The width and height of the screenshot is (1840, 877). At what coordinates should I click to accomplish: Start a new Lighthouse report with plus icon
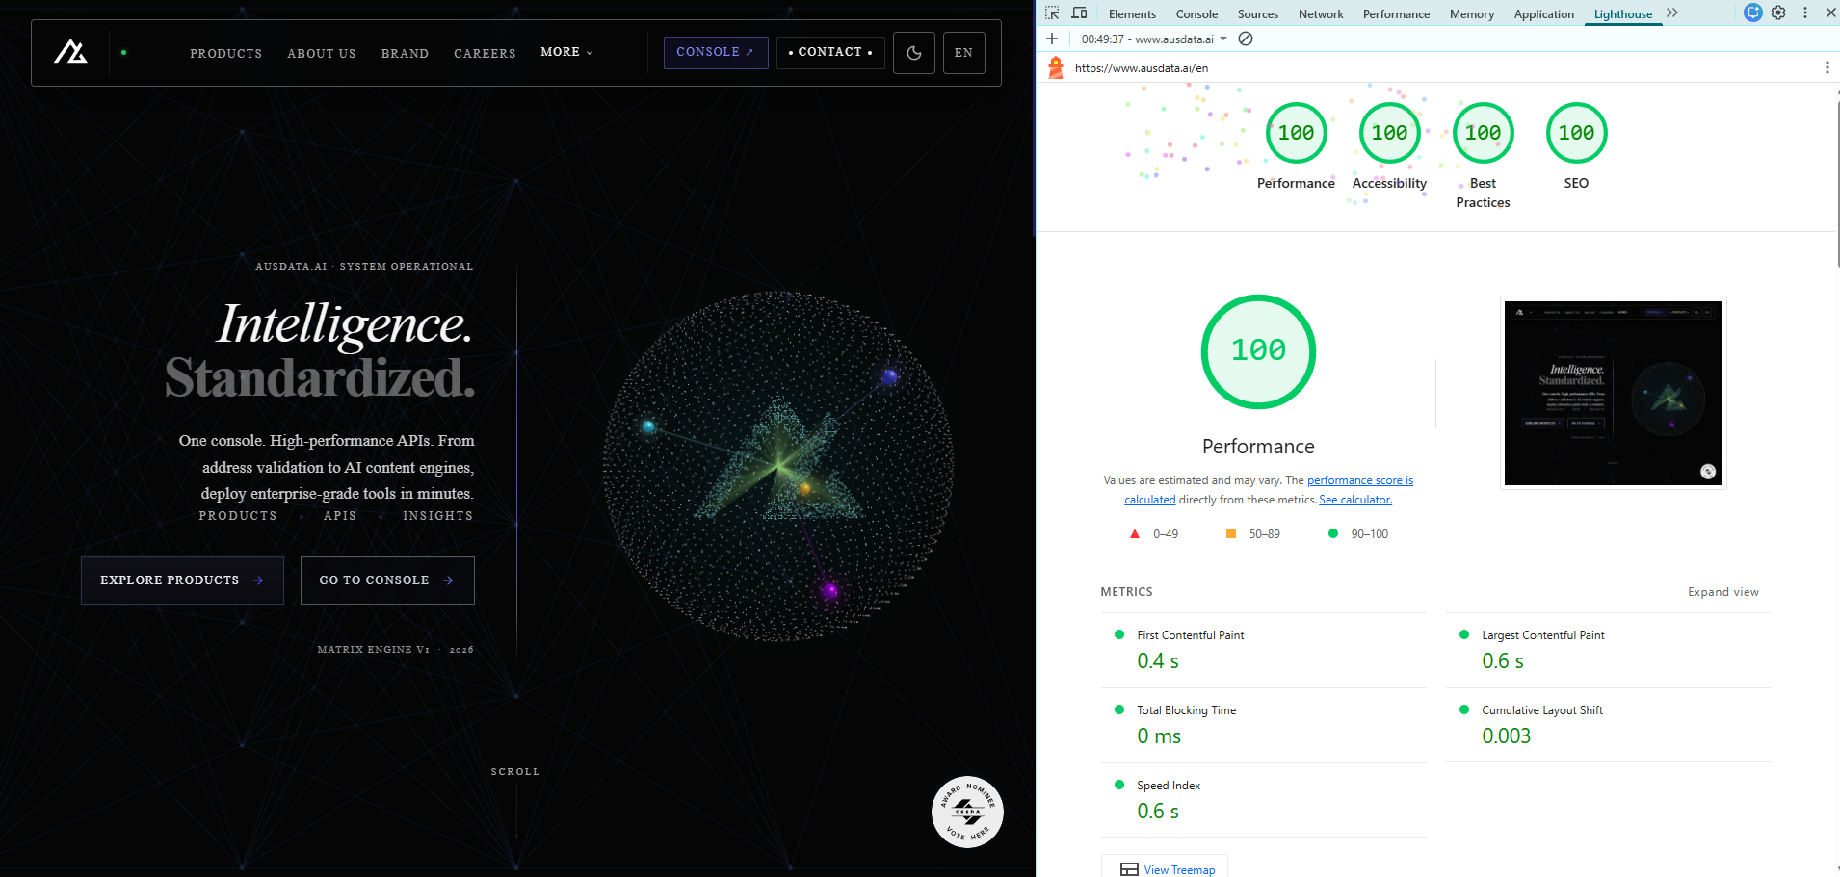(1052, 39)
